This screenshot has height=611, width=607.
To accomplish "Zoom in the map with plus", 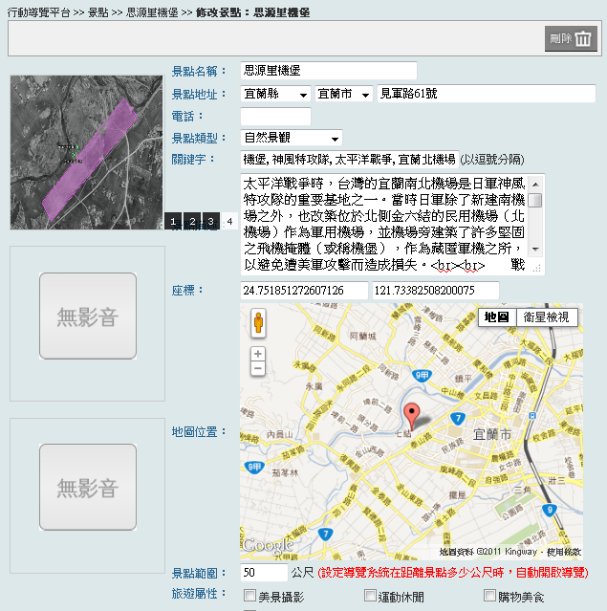I will tap(257, 354).
